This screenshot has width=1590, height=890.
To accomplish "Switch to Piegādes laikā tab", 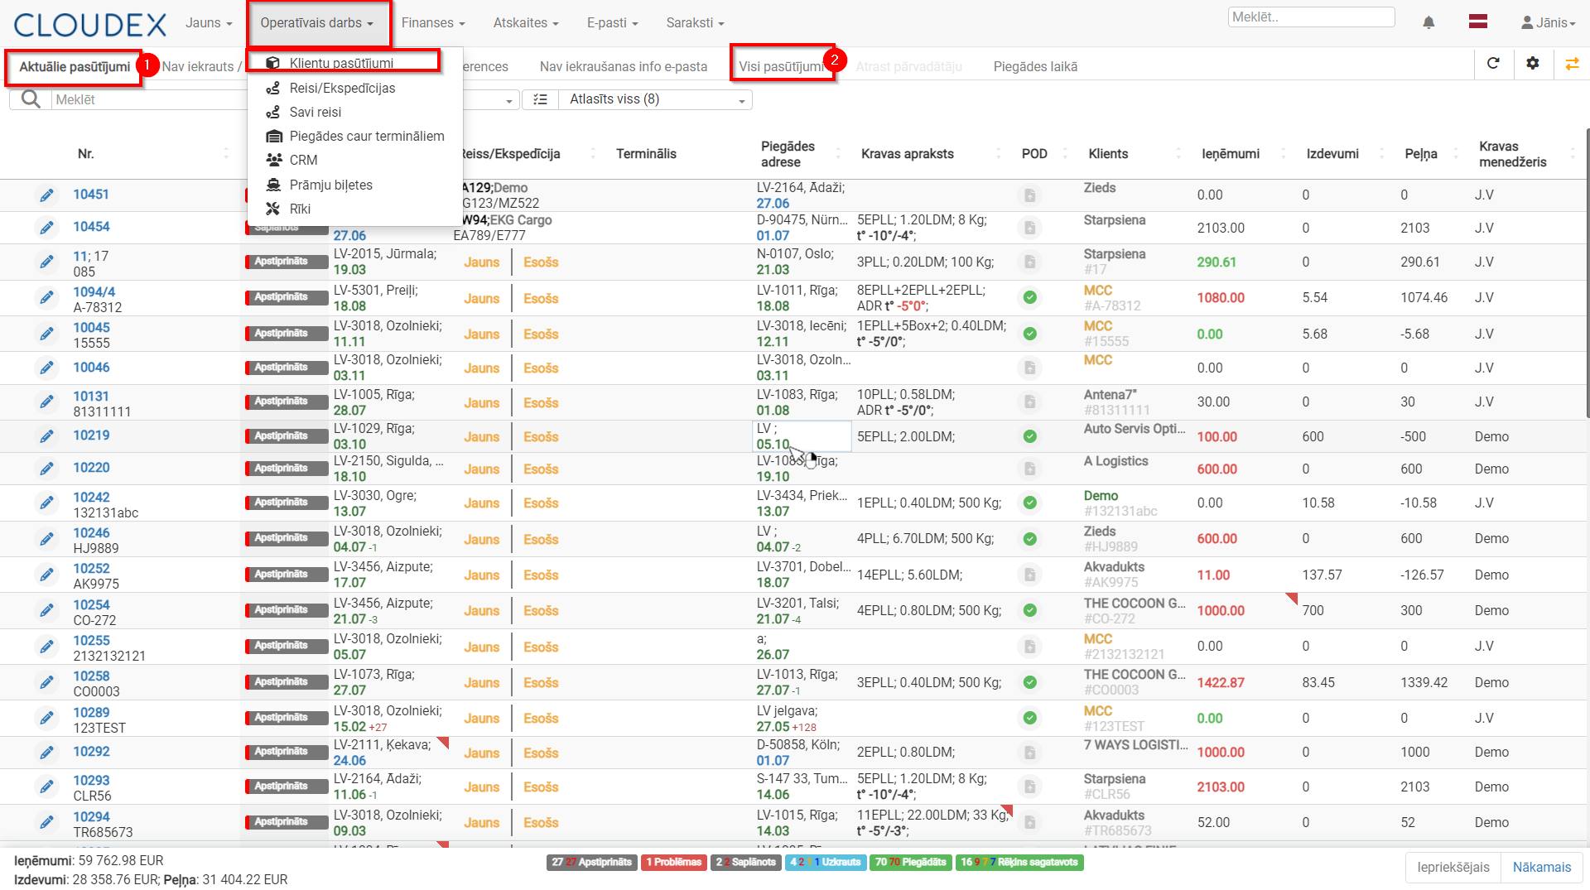I will click(1035, 66).
